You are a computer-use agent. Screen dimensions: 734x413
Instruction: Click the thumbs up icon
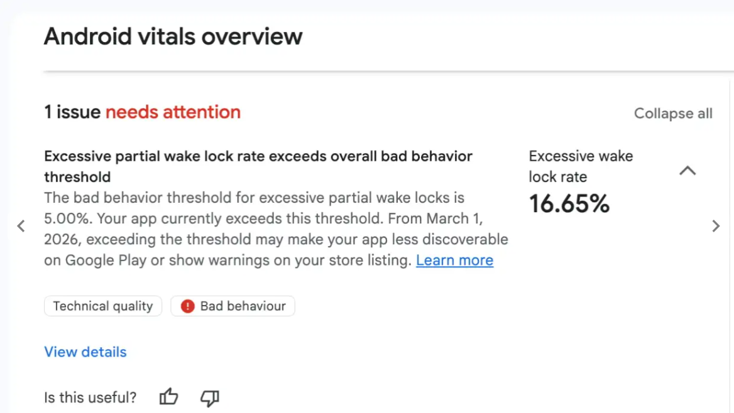168,397
